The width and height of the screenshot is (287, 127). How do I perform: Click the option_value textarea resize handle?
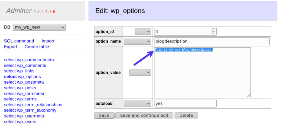coord(249,95)
